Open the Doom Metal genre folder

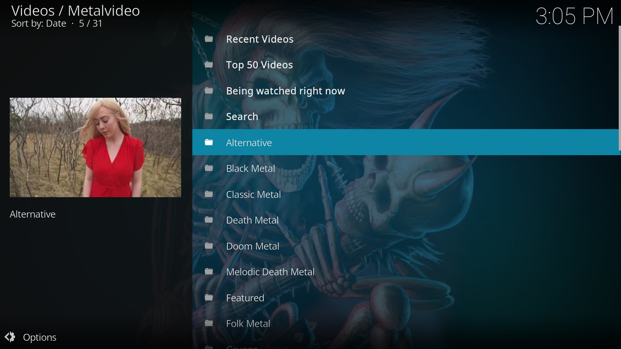pos(252,246)
